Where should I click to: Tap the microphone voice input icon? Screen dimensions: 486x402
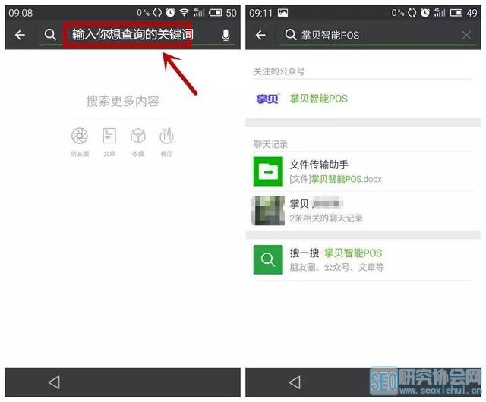(x=226, y=35)
